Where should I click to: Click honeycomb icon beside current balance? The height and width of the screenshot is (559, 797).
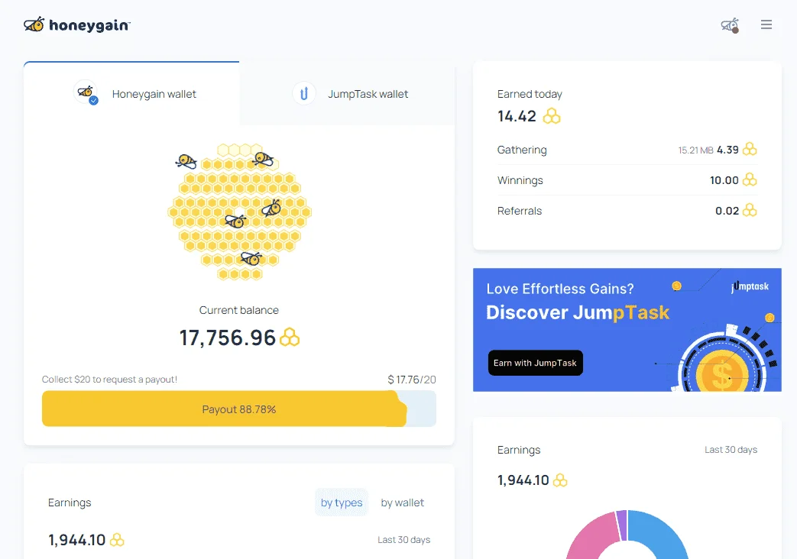coord(290,337)
